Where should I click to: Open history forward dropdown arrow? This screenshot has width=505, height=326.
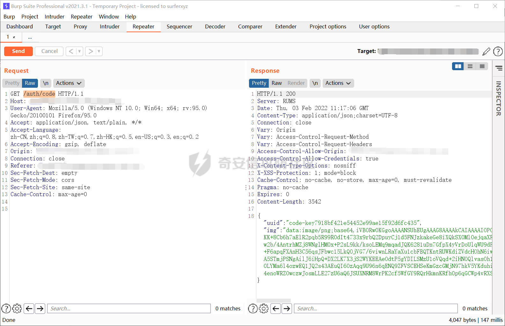[x=99, y=51]
